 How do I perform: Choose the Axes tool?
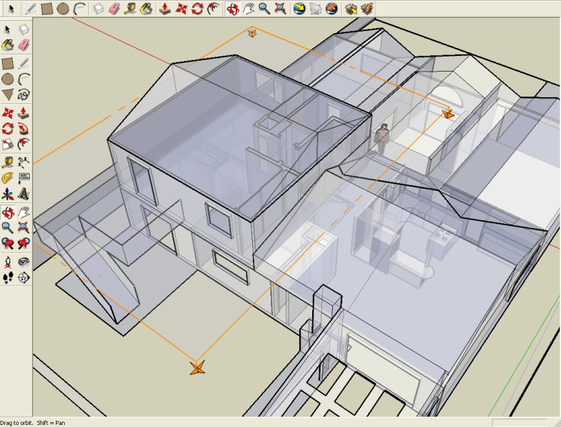[8, 194]
